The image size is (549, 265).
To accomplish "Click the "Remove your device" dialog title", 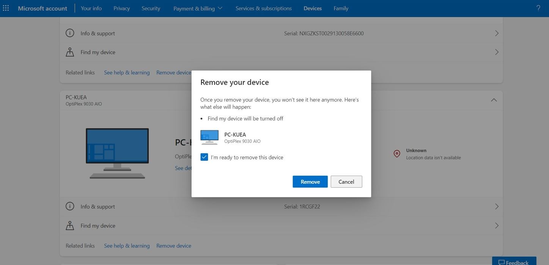I will click(x=234, y=82).
